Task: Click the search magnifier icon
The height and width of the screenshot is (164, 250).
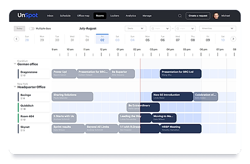Action: 180,16
